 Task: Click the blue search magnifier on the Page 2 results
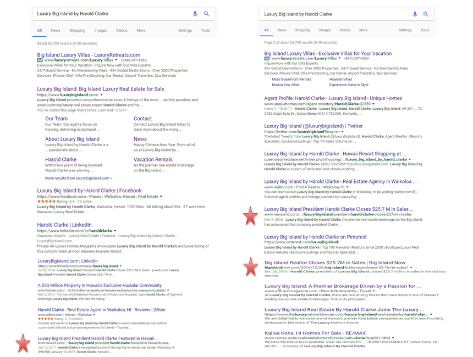coord(426,14)
